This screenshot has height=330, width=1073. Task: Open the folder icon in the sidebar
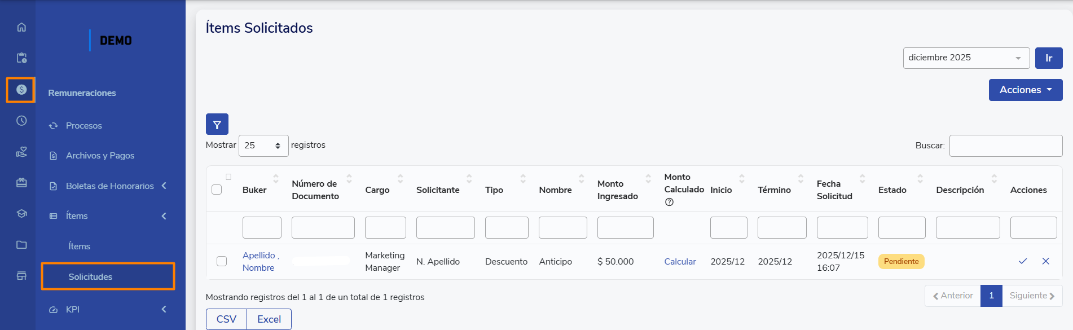pyautogui.click(x=21, y=245)
